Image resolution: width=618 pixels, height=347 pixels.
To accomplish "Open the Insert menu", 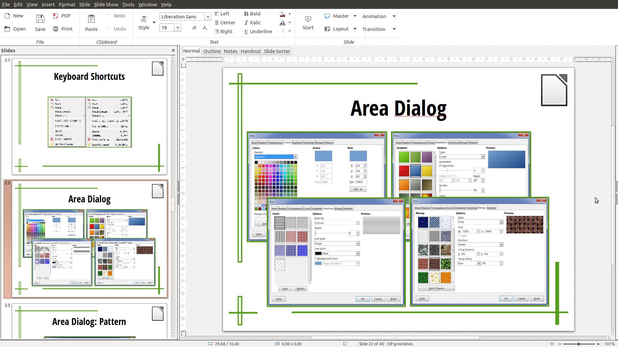I will (48, 5).
